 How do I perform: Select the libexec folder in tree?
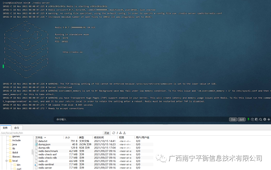16,157
